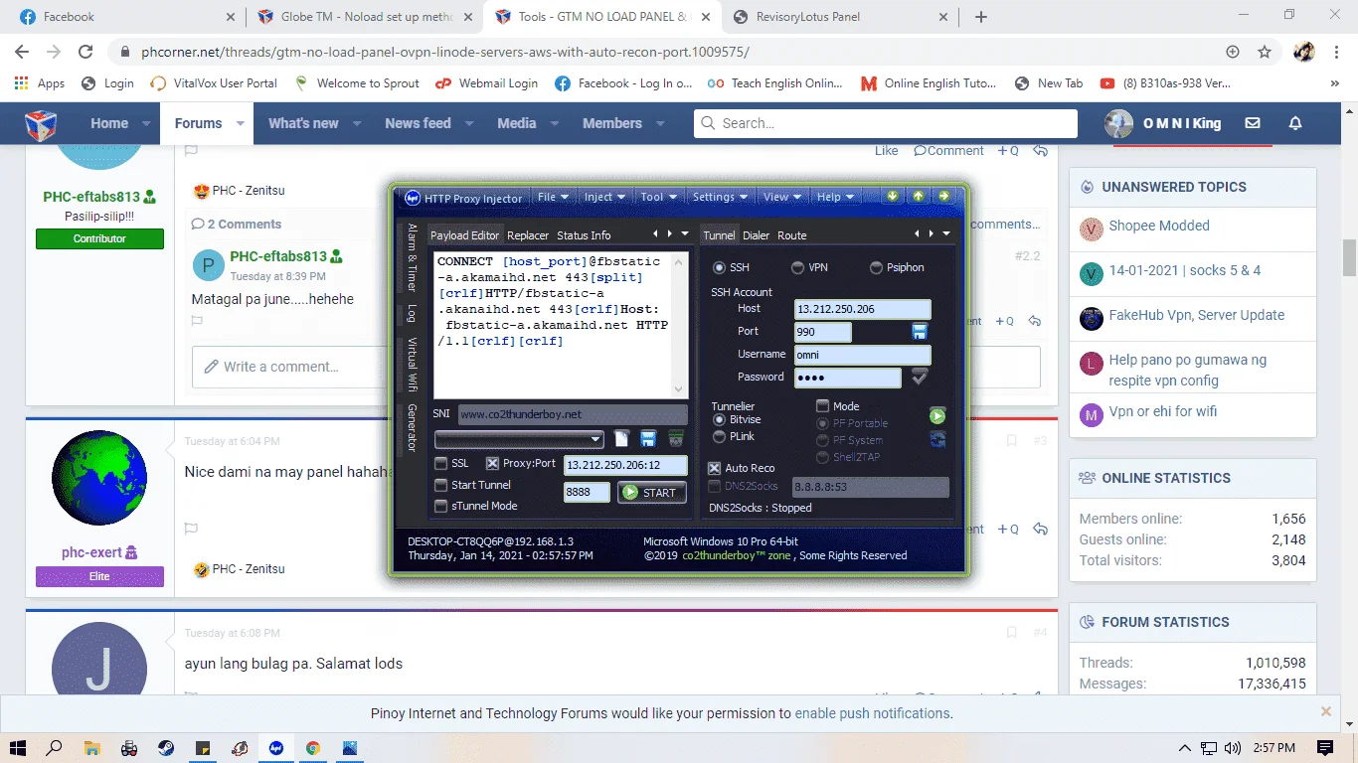Select the SSH tunnel radio button
1358x763 pixels.
tap(720, 267)
